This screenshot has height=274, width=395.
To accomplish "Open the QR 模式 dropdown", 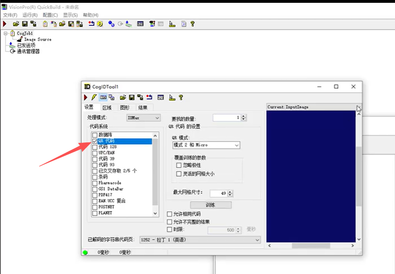I will coord(206,145).
